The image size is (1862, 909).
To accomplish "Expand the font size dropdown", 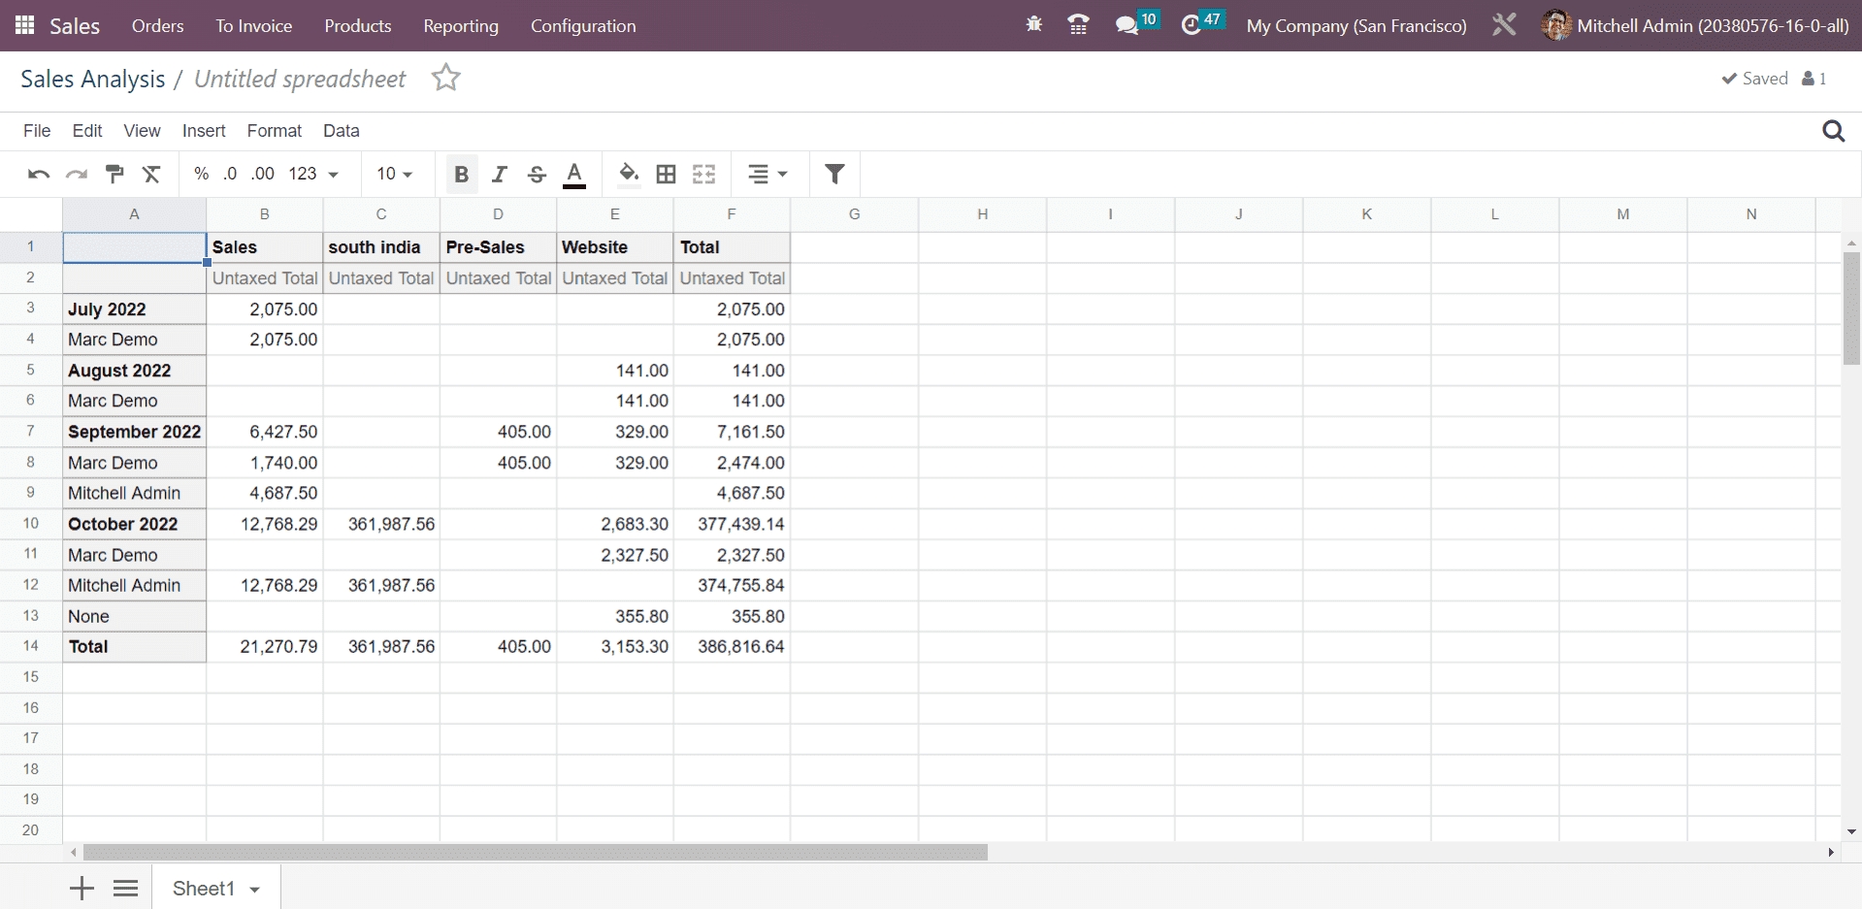I will click(395, 175).
